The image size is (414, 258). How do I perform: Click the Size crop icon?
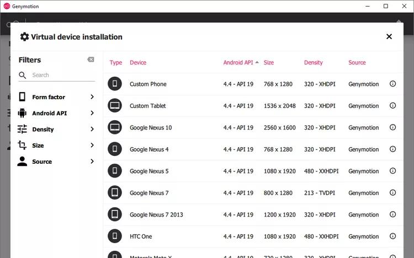[x=22, y=145]
